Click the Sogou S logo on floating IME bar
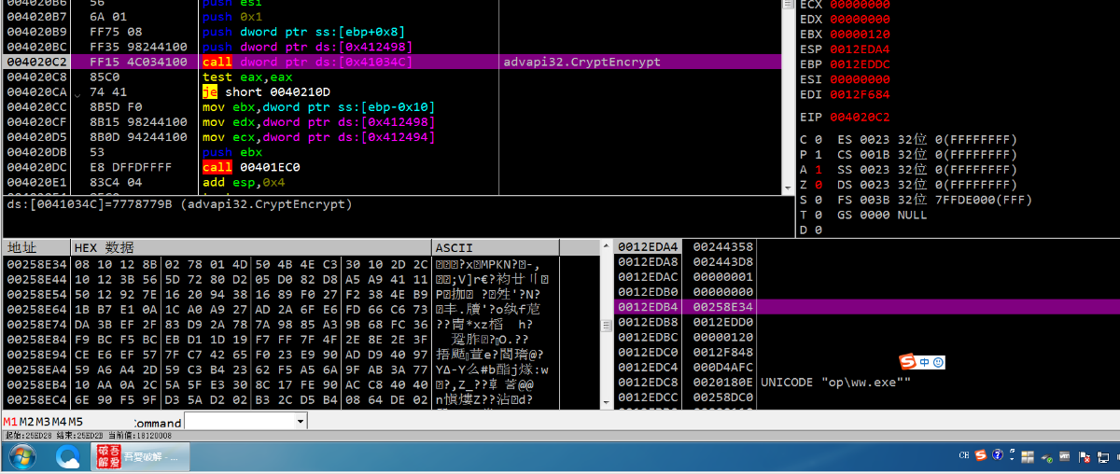The width and height of the screenshot is (1120, 474). 907,362
